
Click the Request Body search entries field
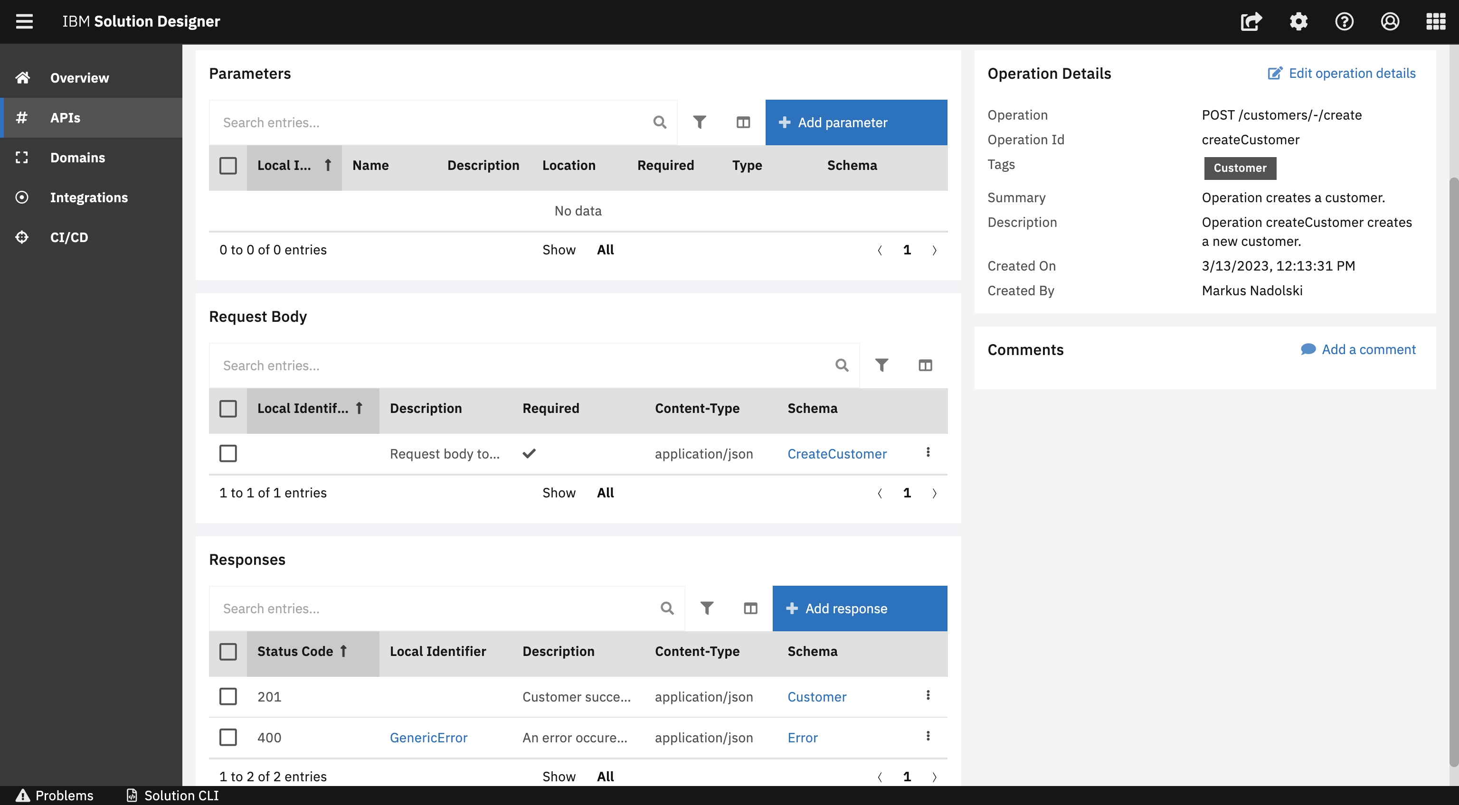tap(521, 365)
